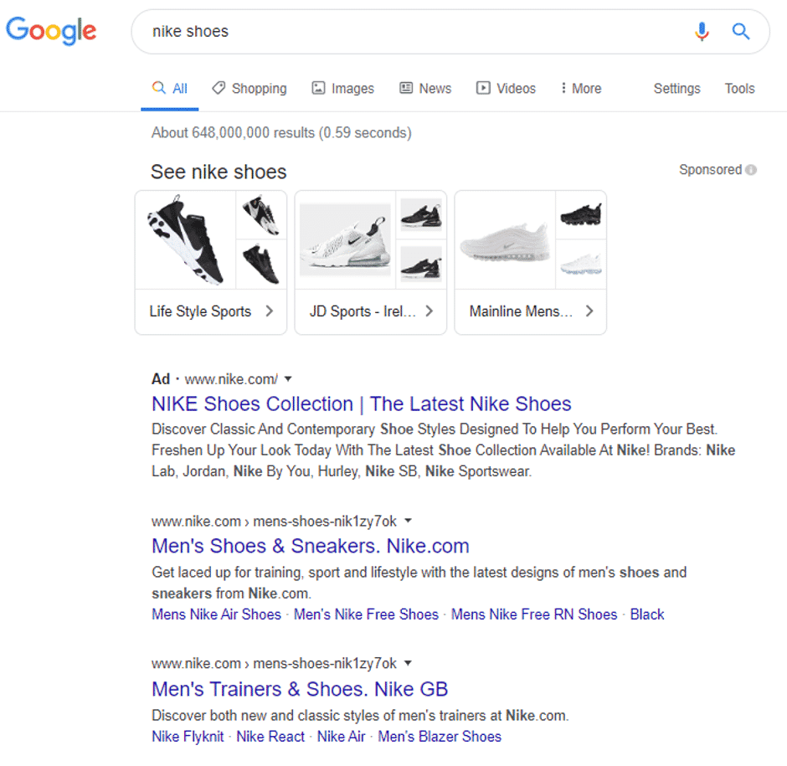The width and height of the screenshot is (787, 766).
Task: Click the blue magnifier search button
Action: [740, 32]
